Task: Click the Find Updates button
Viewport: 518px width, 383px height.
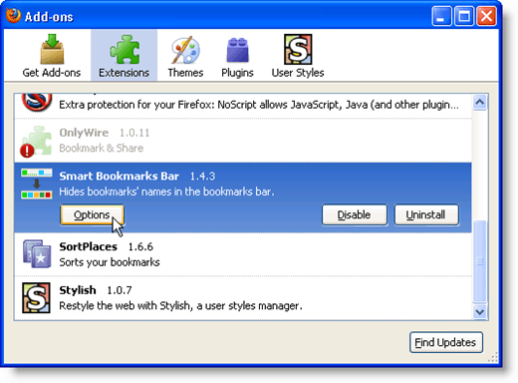Action: pyautogui.click(x=445, y=342)
